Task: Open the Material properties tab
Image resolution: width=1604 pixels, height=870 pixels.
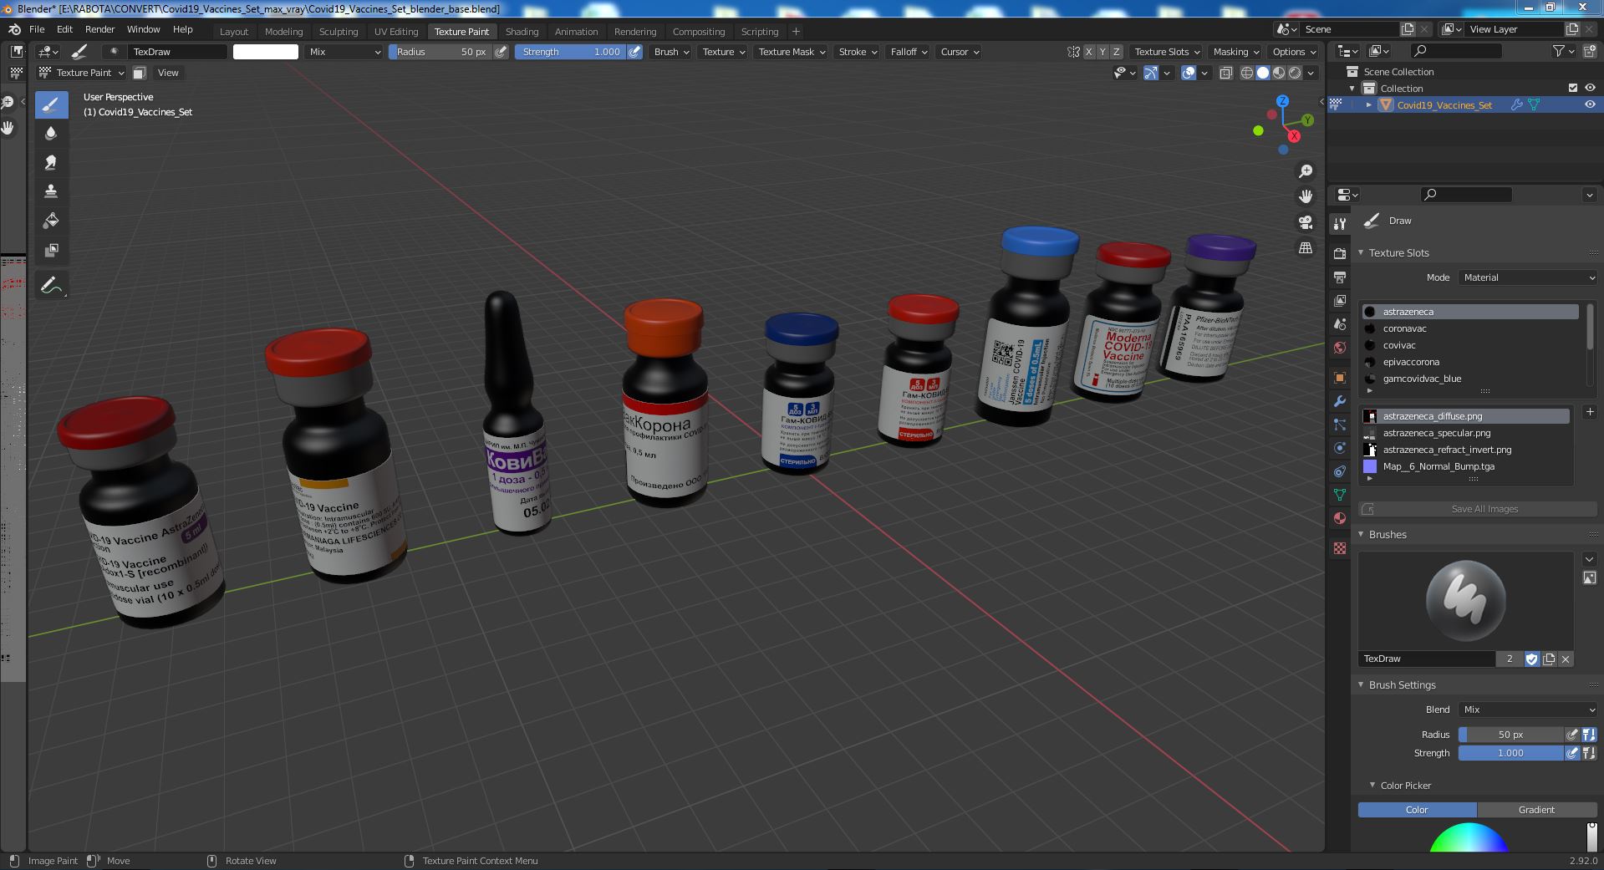Action: coord(1340,518)
